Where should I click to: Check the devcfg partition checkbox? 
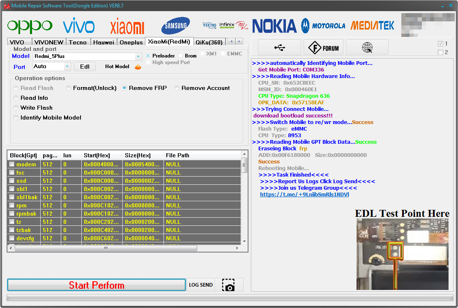point(12,238)
